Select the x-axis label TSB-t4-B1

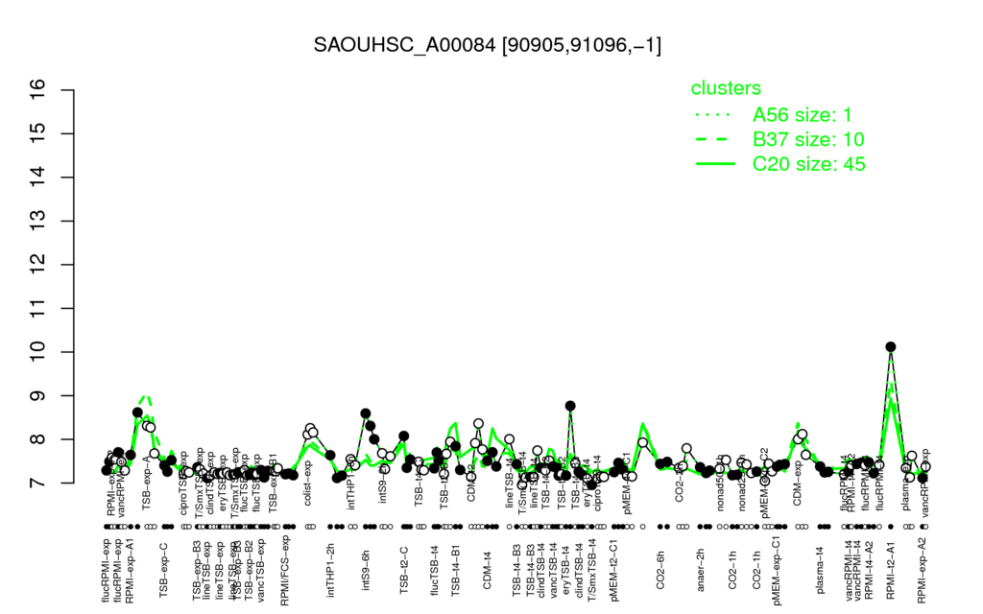tap(456, 570)
